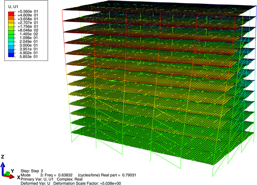Click the 'Real part = 0.79031' text

click(x=119, y=175)
